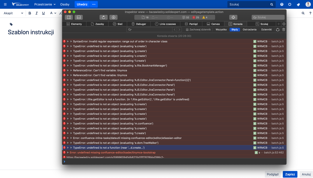Click the Utwórz create button
Viewport: 313px width, 178px height.
coord(82,4)
